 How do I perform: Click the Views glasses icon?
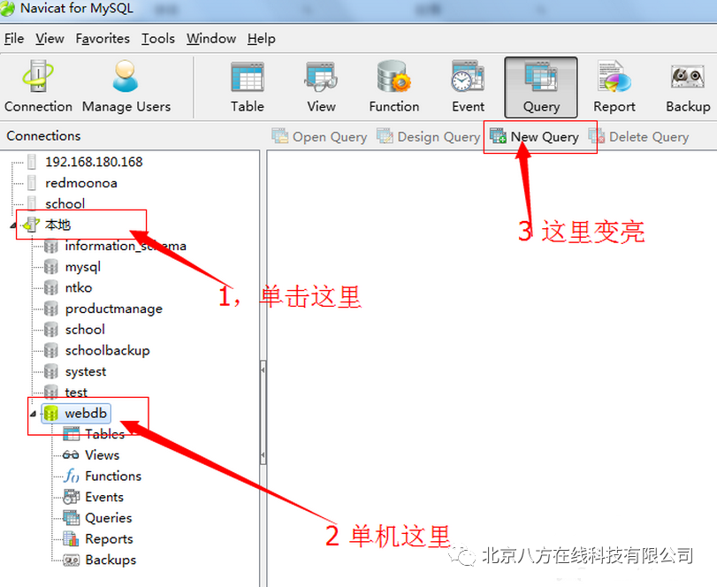71,455
